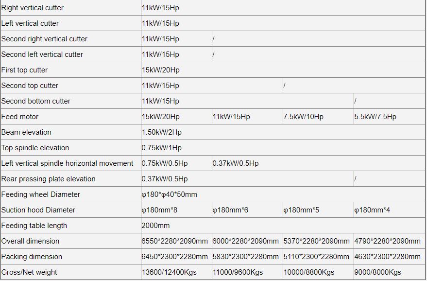
Task: Select the "Gross/Net weight" row label
Action: click(29, 272)
